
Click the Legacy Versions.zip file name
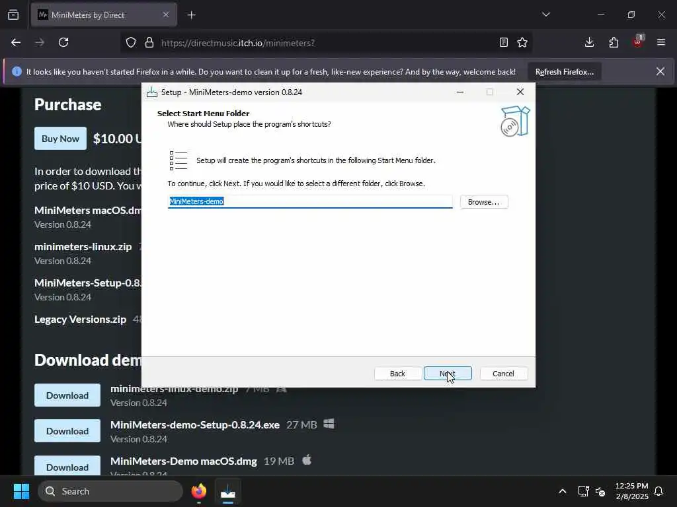80,320
